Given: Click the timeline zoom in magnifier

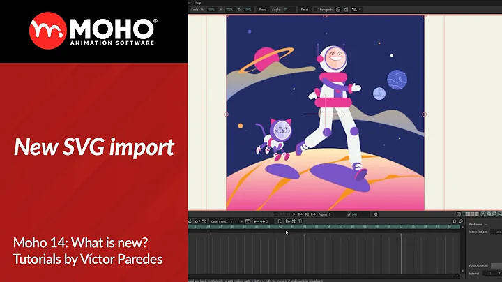Looking at the screenshot, I should click(x=461, y=221).
